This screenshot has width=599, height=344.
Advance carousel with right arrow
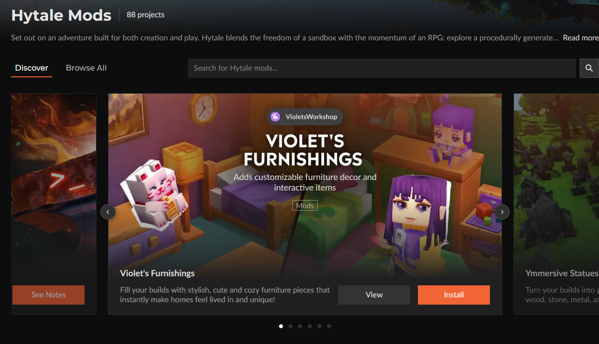[x=502, y=211]
